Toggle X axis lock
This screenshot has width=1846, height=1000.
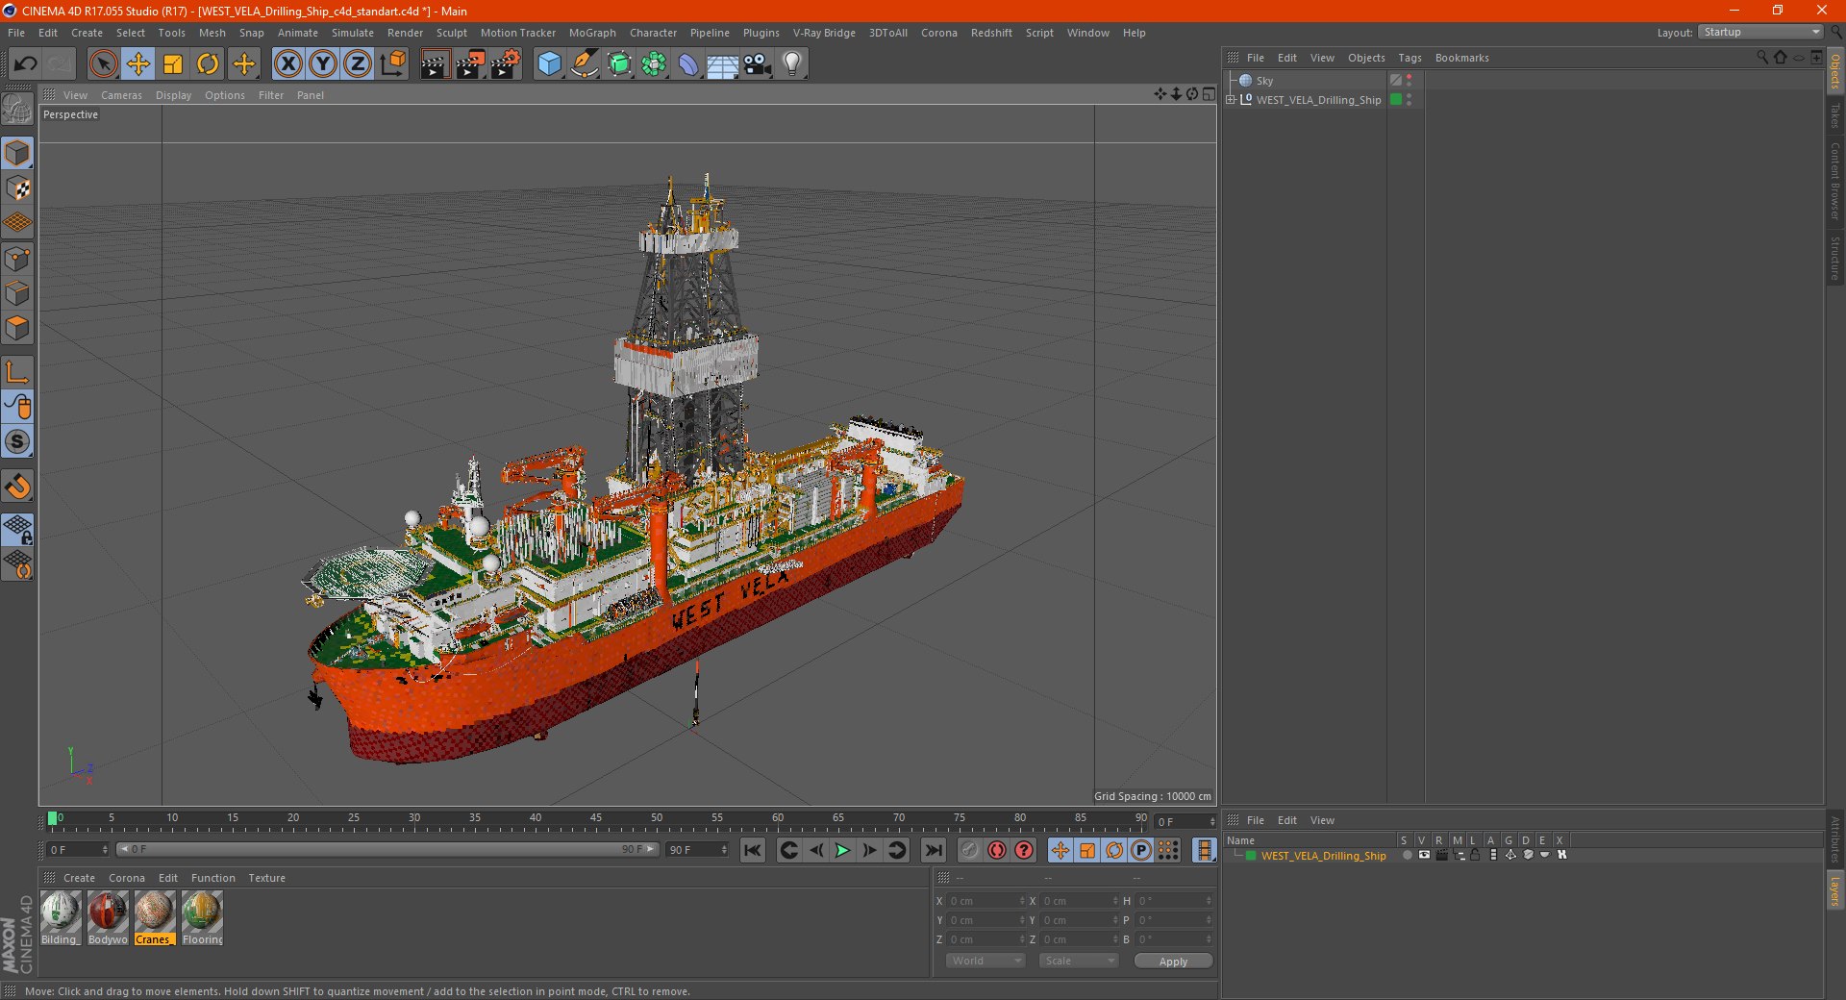pyautogui.click(x=287, y=64)
